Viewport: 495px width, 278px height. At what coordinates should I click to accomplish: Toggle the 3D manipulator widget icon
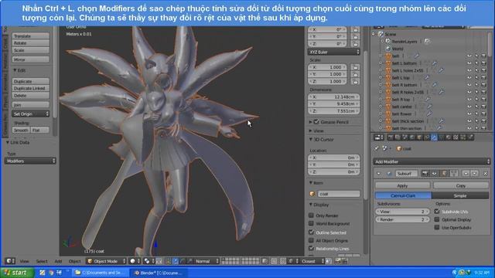[x=168, y=261]
